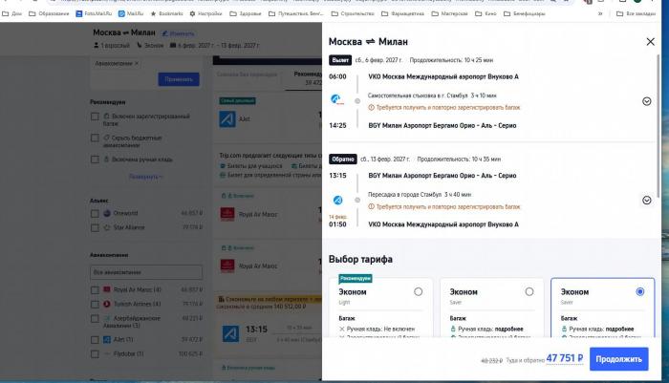Check the included registered baggage filter
This screenshot has height=383, width=669.
pos(95,117)
